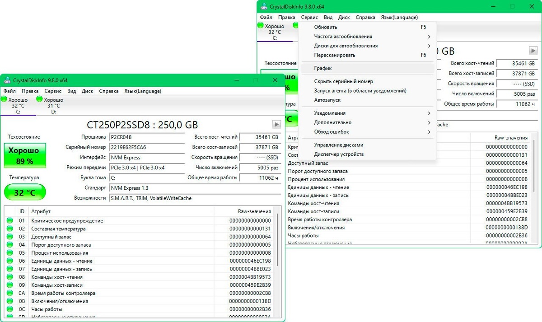
Task: Click the green status orb for row 04 Порог доступного запаса
Action: pyautogui.click(x=10, y=245)
